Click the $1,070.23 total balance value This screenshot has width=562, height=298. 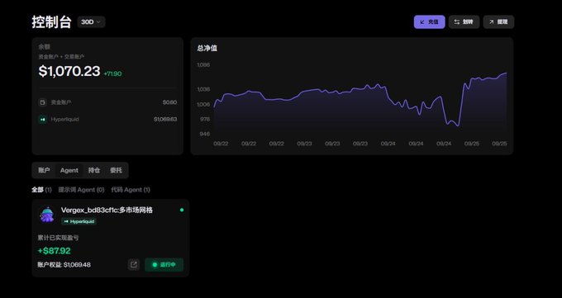69,71
